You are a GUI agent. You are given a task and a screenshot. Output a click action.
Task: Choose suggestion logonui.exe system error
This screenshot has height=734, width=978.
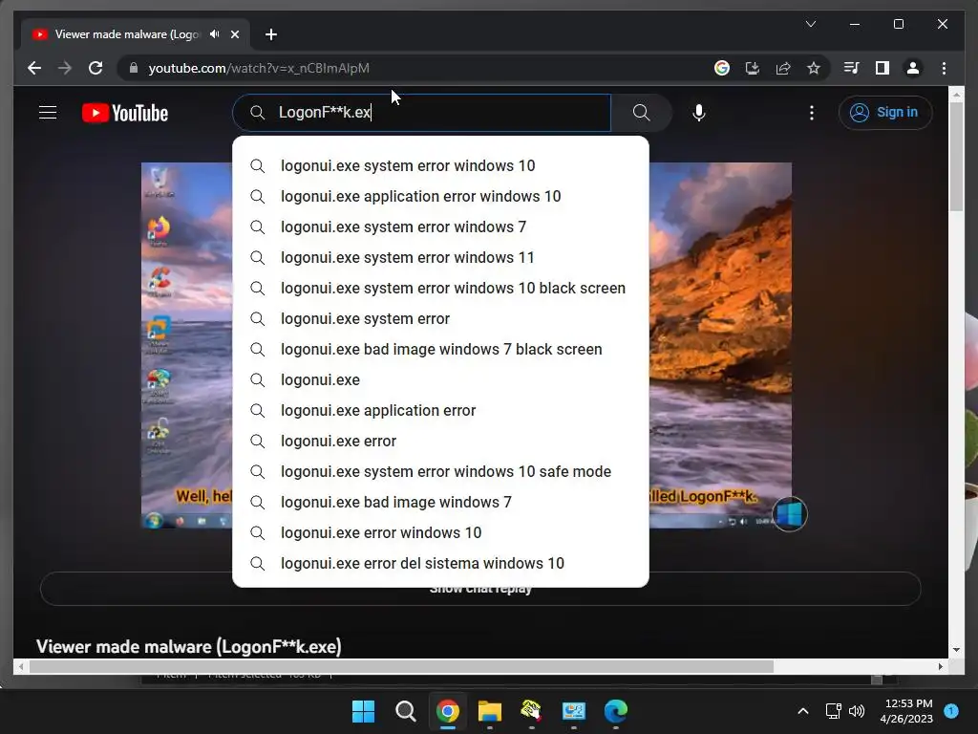coord(440,318)
